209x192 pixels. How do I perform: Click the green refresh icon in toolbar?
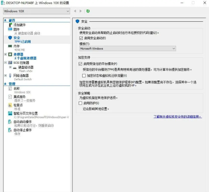[88, 11]
